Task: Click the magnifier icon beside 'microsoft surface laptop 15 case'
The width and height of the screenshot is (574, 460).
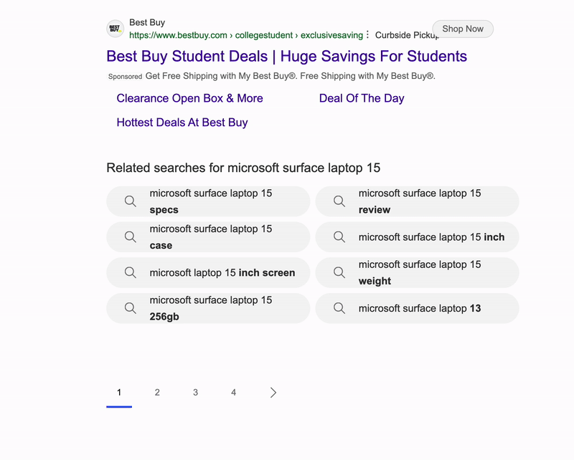Action: 130,237
